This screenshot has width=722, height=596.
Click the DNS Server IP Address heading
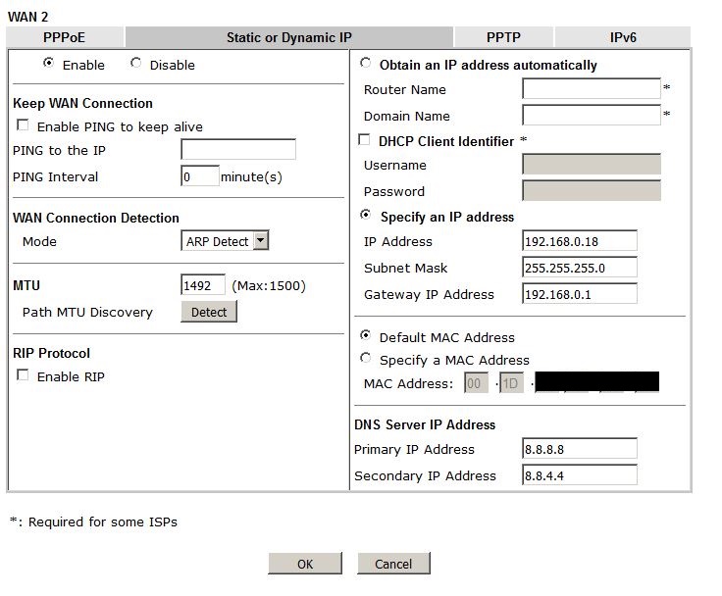click(425, 424)
